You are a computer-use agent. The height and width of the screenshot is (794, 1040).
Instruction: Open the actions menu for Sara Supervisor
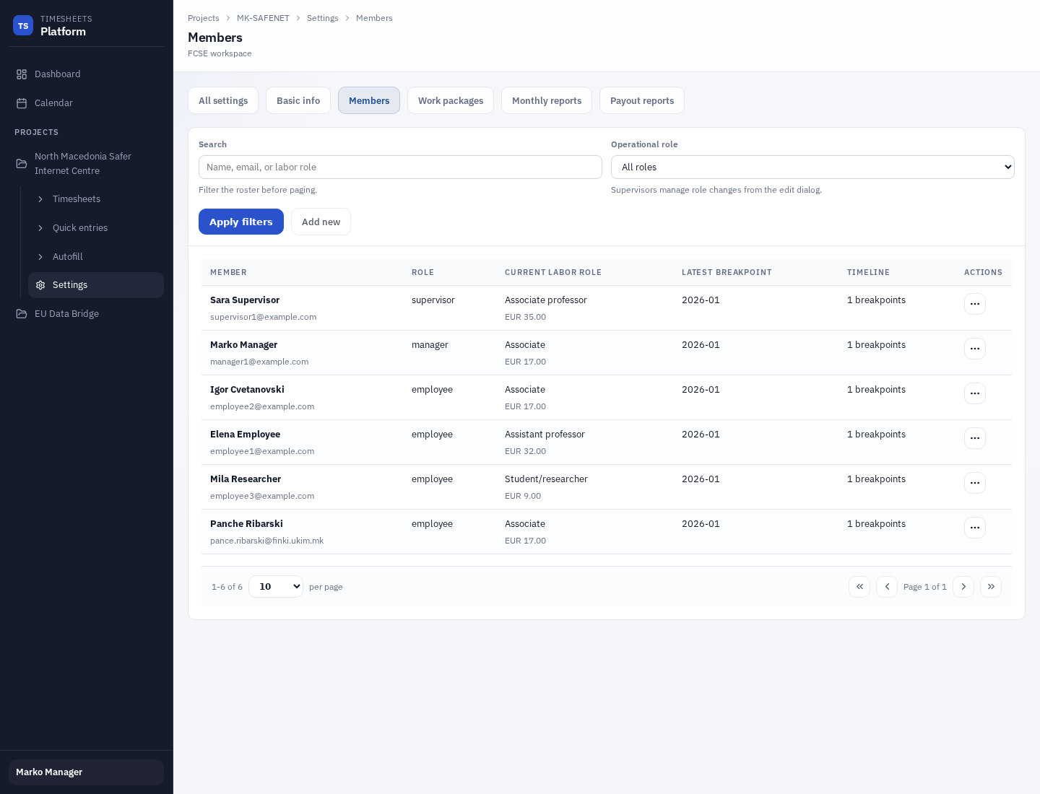pos(975,304)
